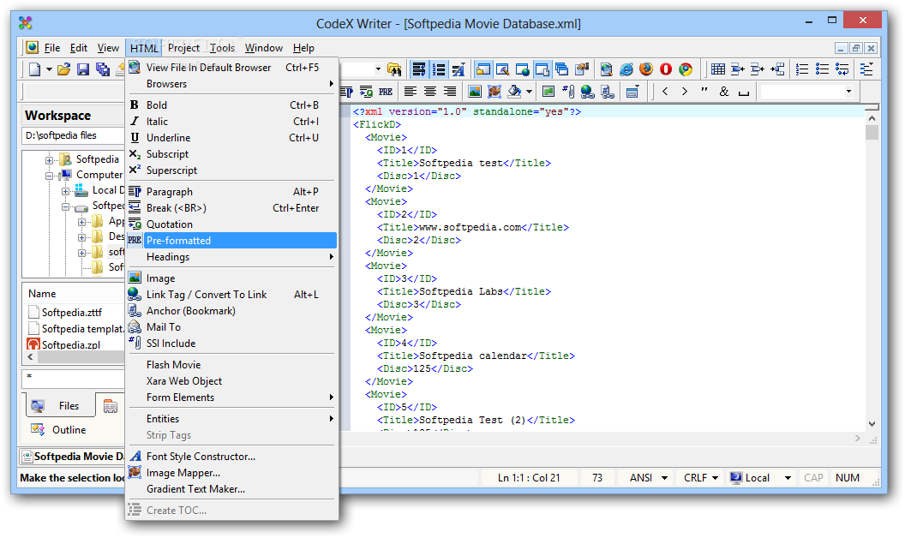
Task: Preview in Firefox icon
Action: [x=646, y=70]
